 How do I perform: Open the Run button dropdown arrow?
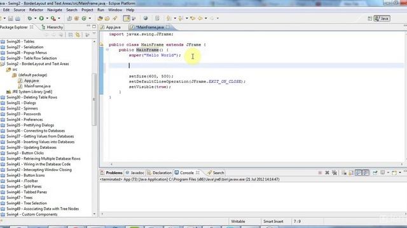click(x=47, y=18)
